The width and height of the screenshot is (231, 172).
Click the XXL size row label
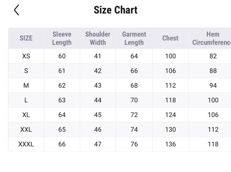click(x=26, y=130)
